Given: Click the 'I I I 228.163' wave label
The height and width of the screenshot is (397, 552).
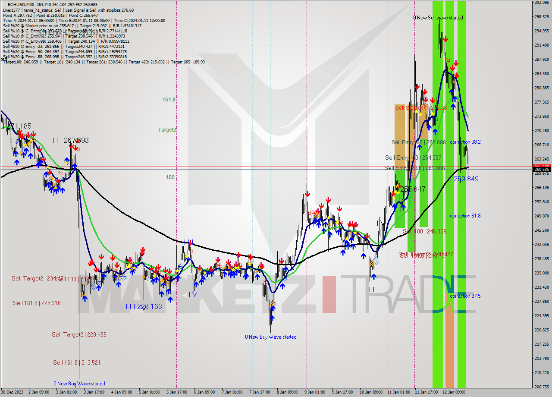Looking at the screenshot, I should click(x=144, y=306).
